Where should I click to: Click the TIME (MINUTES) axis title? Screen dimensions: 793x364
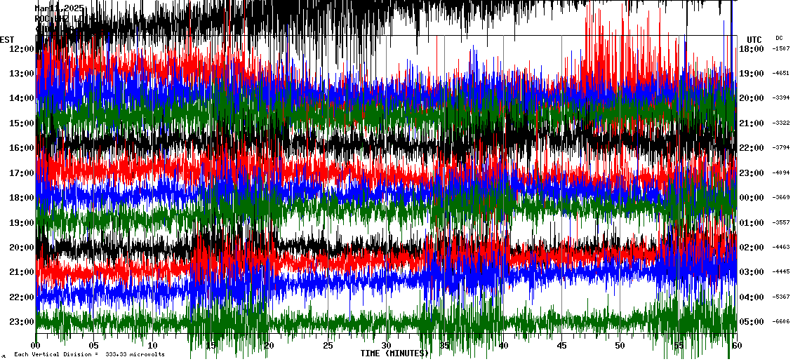[x=394, y=353]
